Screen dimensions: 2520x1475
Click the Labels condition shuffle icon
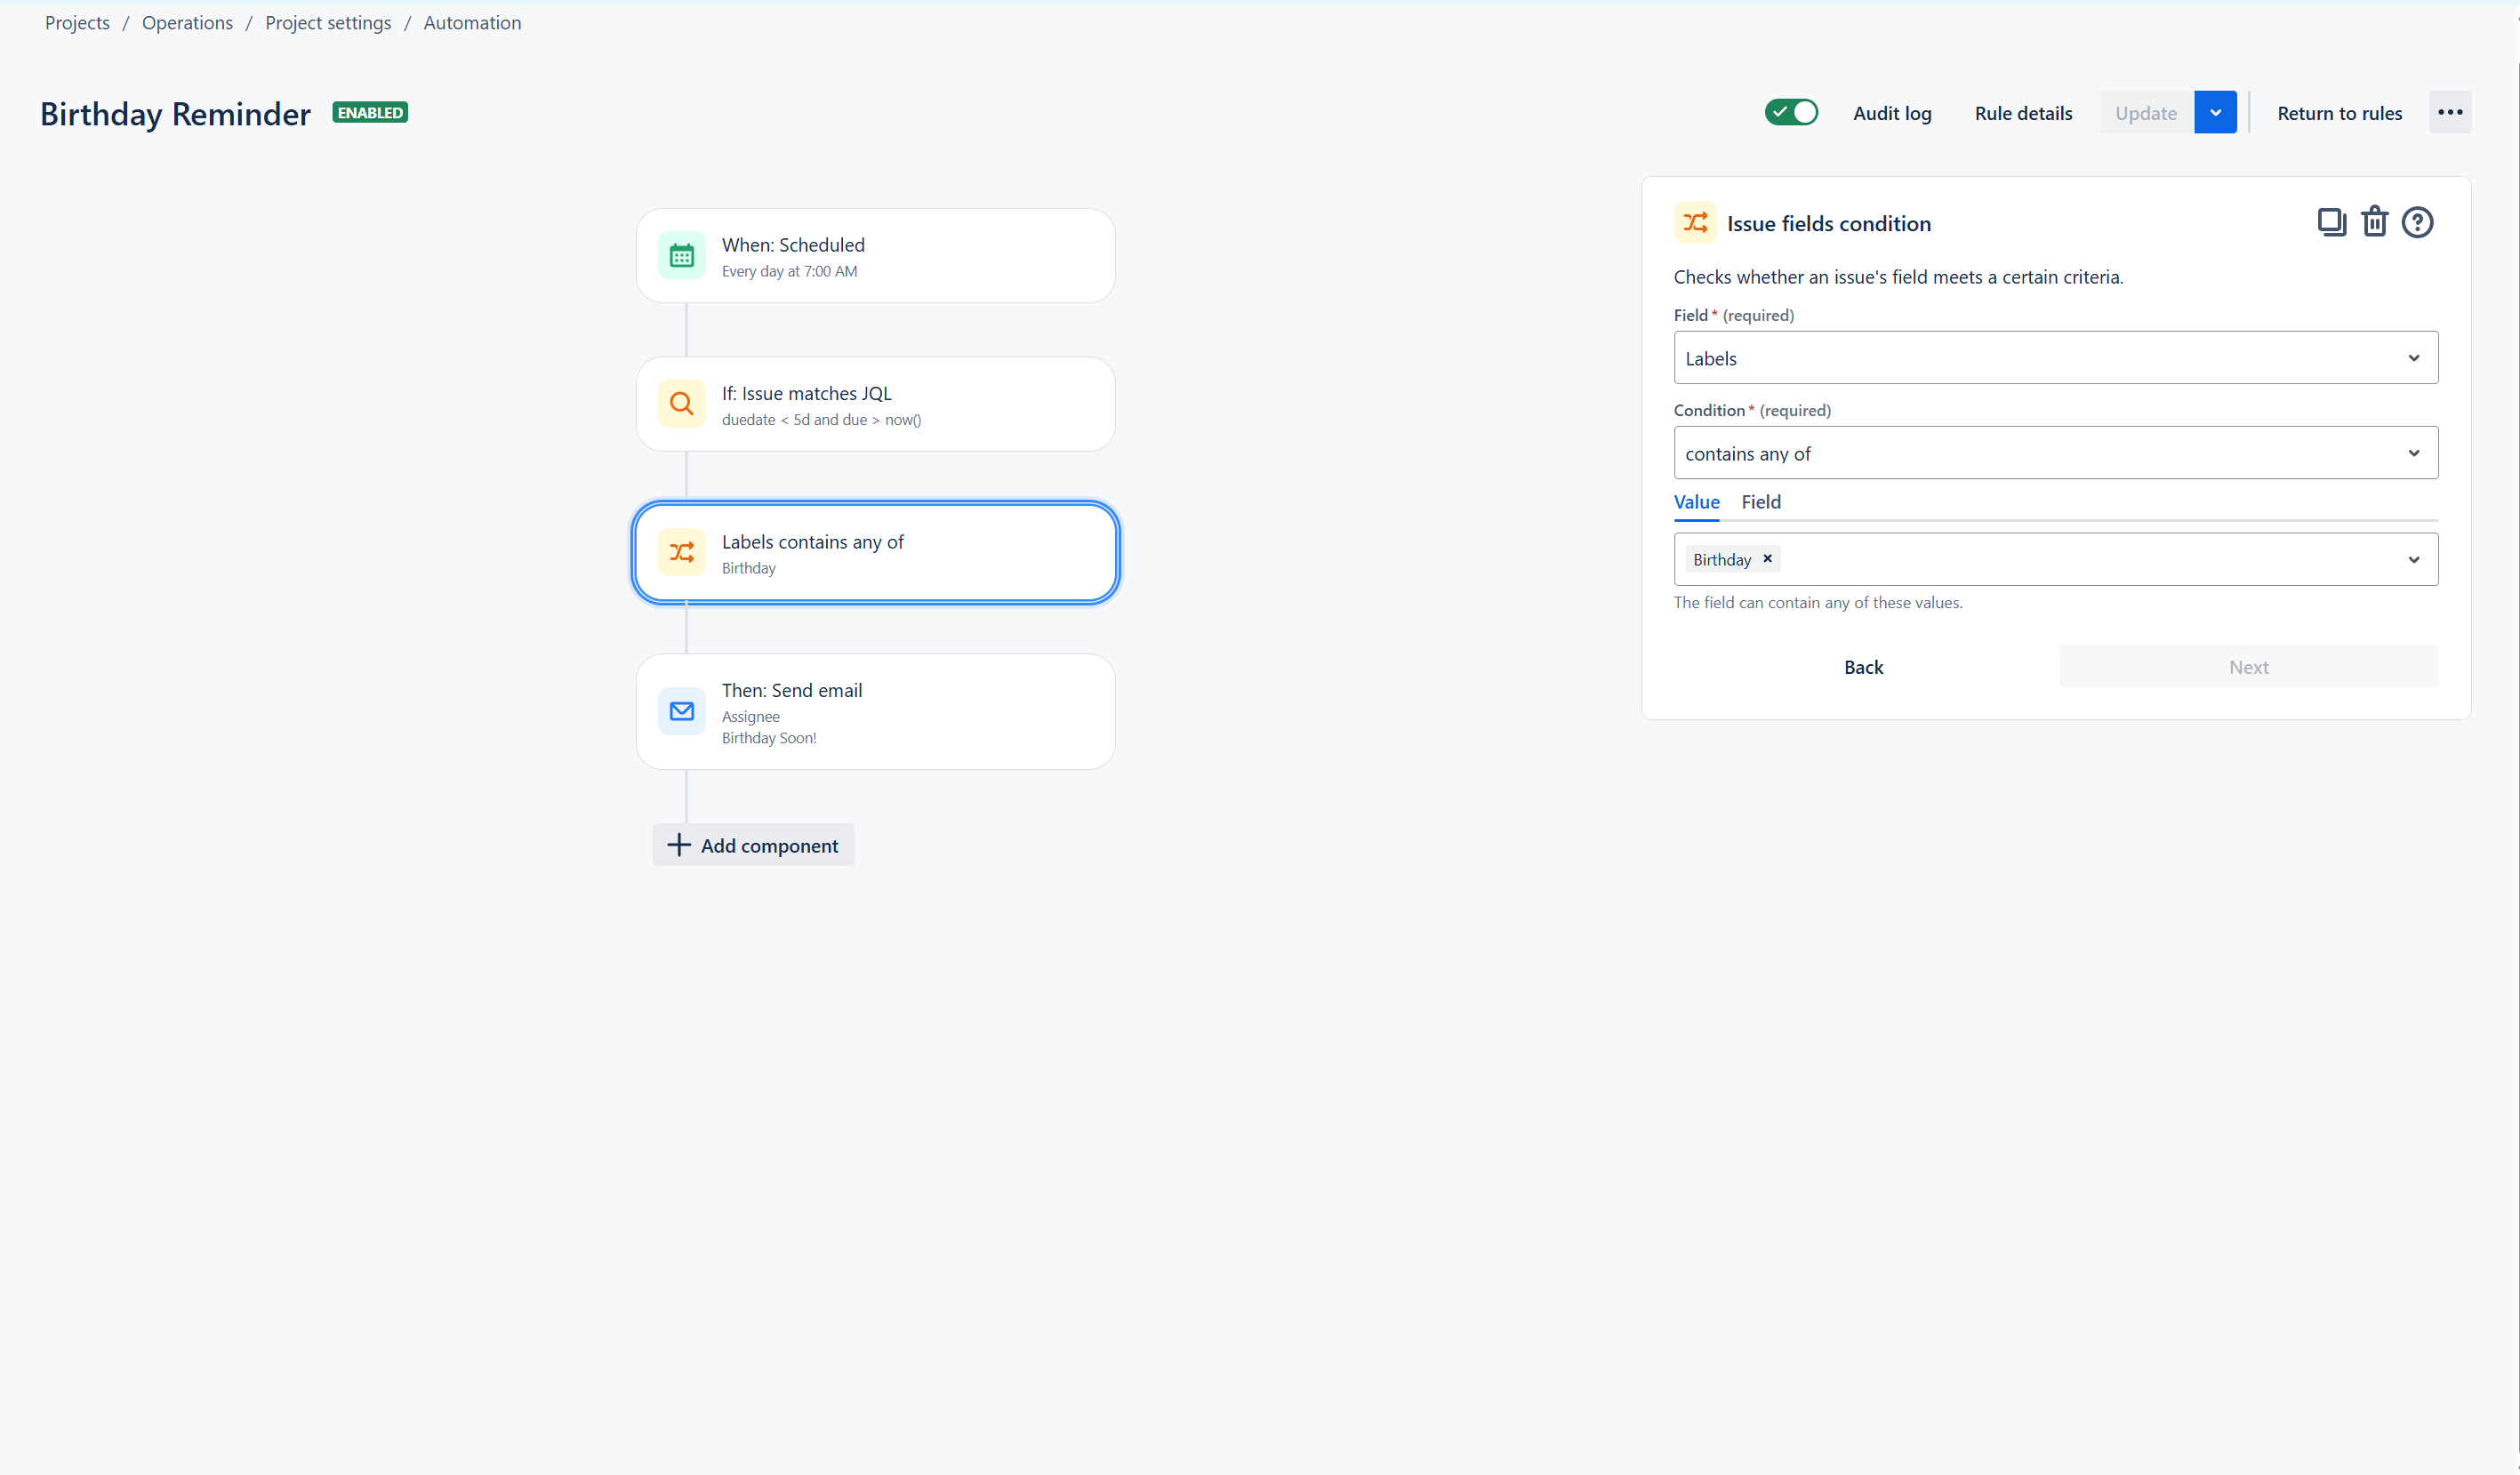point(682,553)
